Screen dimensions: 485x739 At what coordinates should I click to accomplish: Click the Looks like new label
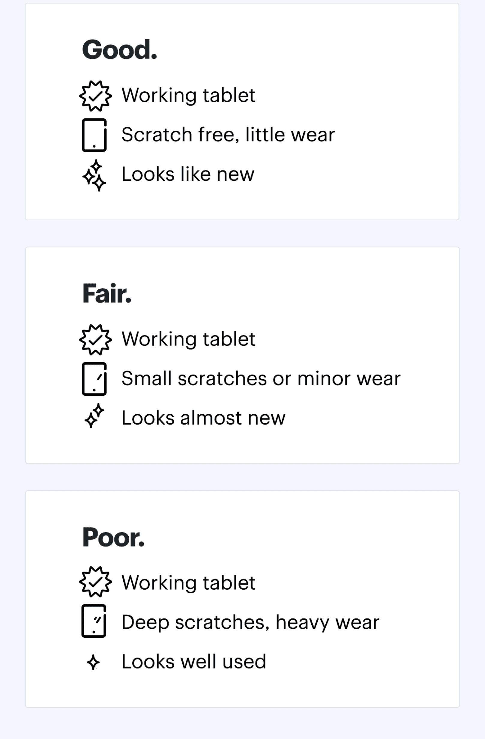pos(188,174)
